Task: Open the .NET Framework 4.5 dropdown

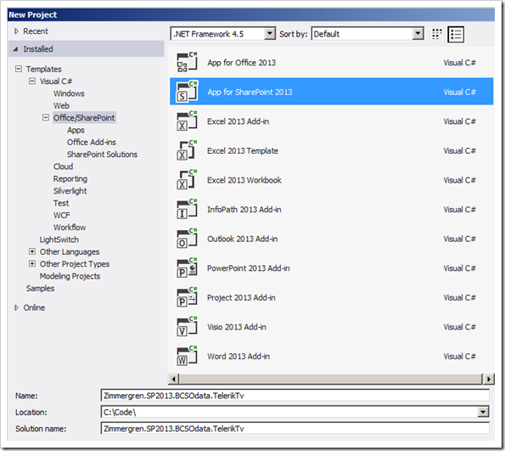Action: 270,33
